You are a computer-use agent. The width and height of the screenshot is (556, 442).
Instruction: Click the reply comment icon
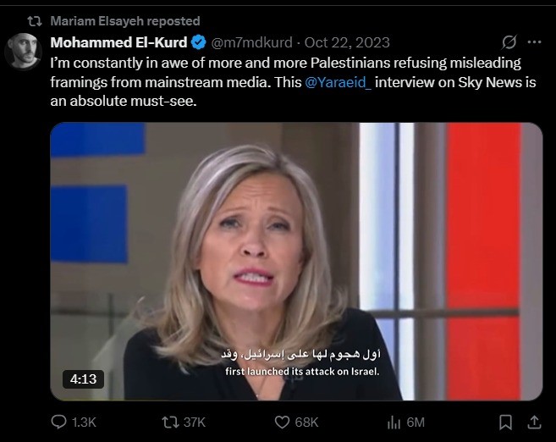58,423
